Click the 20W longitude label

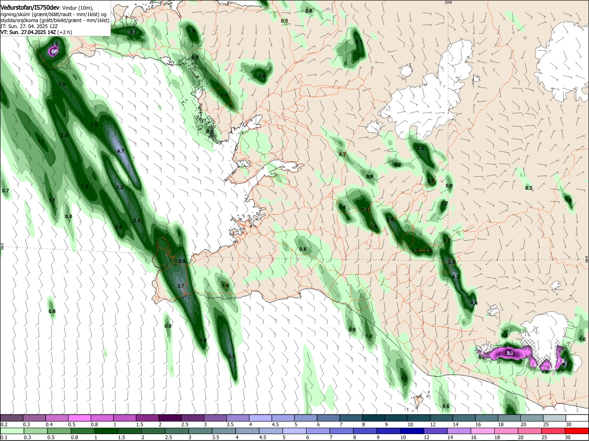pyautogui.click(x=448, y=2)
